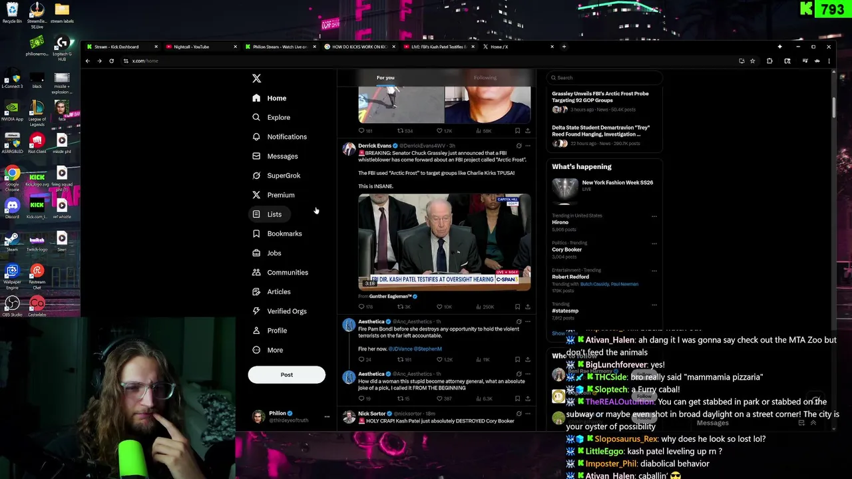The height and width of the screenshot is (479, 852).
Task: Share Derrick Evans' post
Action: coord(528,307)
